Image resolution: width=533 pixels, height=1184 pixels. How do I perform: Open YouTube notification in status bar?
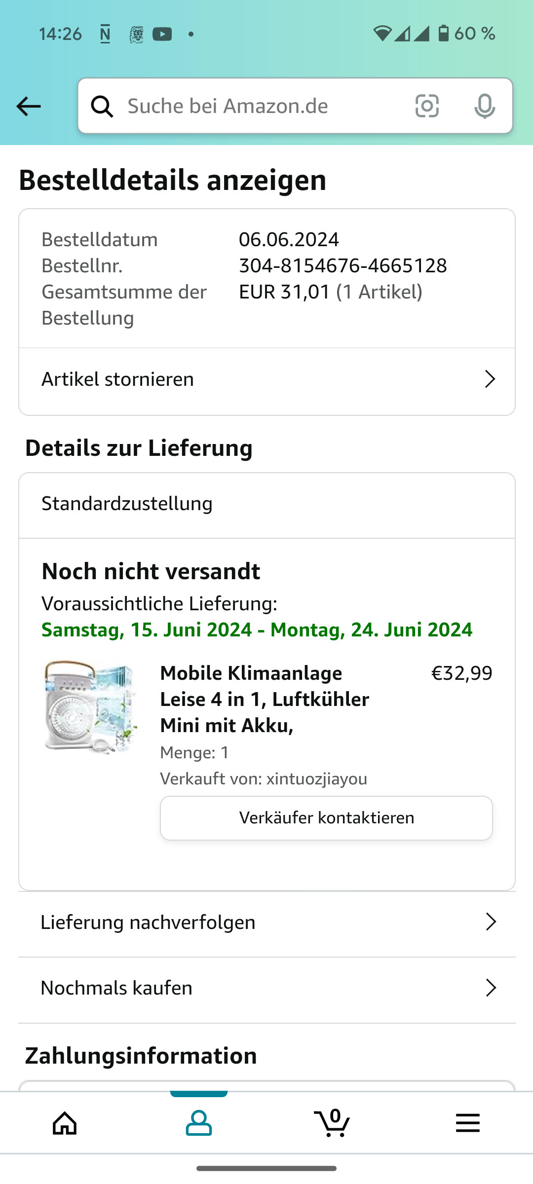coord(162,34)
